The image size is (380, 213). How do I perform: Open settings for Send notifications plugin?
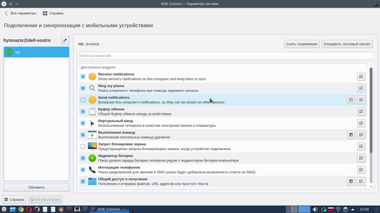click(x=351, y=100)
